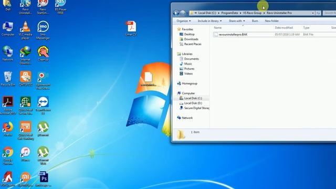336x189 pixels.
Task: Select Local Disk (D:) in navigation pane
Action: click(x=193, y=103)
